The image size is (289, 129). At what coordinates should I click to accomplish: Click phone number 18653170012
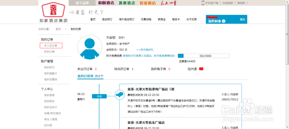230,100
